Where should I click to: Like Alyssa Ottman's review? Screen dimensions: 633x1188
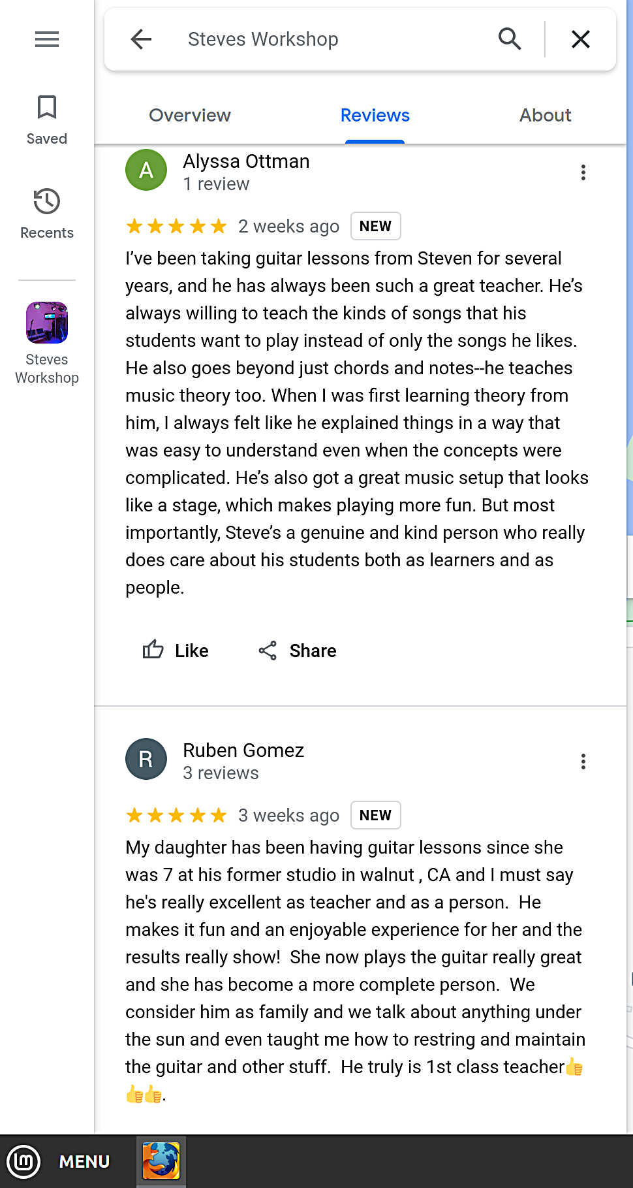pyautogui.click(x=176, y=650)
